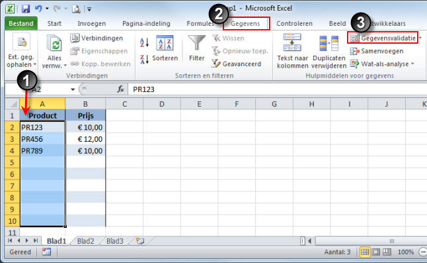The height and width of the screenshot is (263, 427).
Task: Click the Save icon in quick access toolbar
Action: tap(26, 9)
